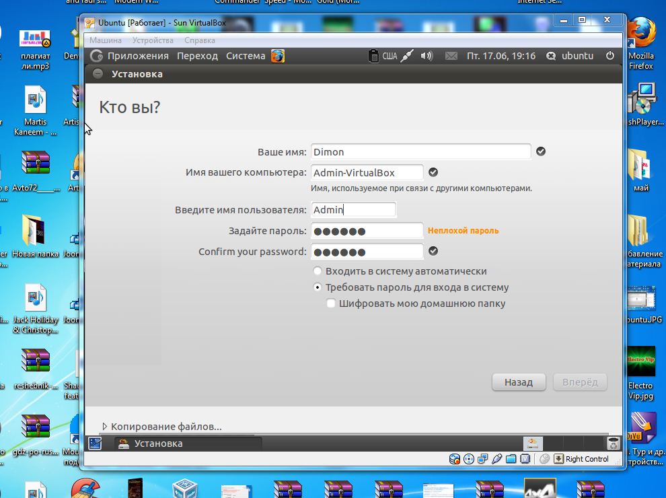Screen dimensions: 666x498
Task: Open the trash icon in bottom panel
Action: point(613,443)
